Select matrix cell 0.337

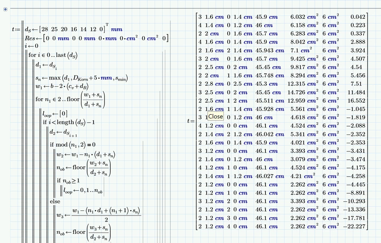pyautogui.click(x=358, y=34)
